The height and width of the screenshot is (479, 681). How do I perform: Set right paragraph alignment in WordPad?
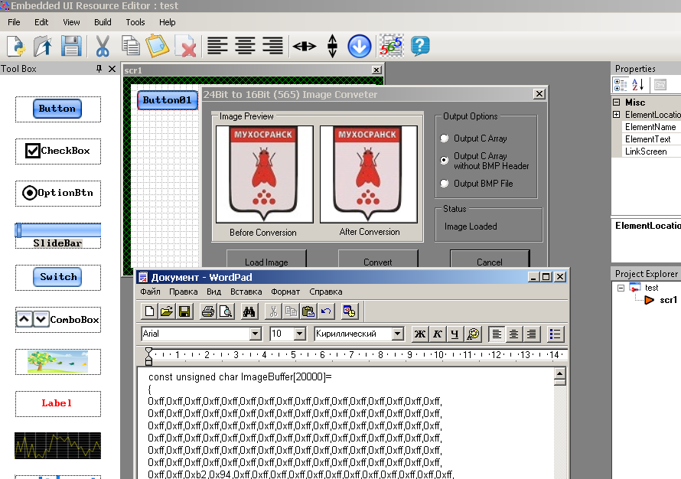(531, 334)
